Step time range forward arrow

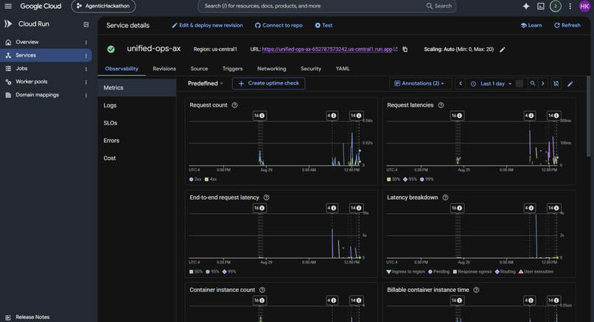[x=543, y=83]
